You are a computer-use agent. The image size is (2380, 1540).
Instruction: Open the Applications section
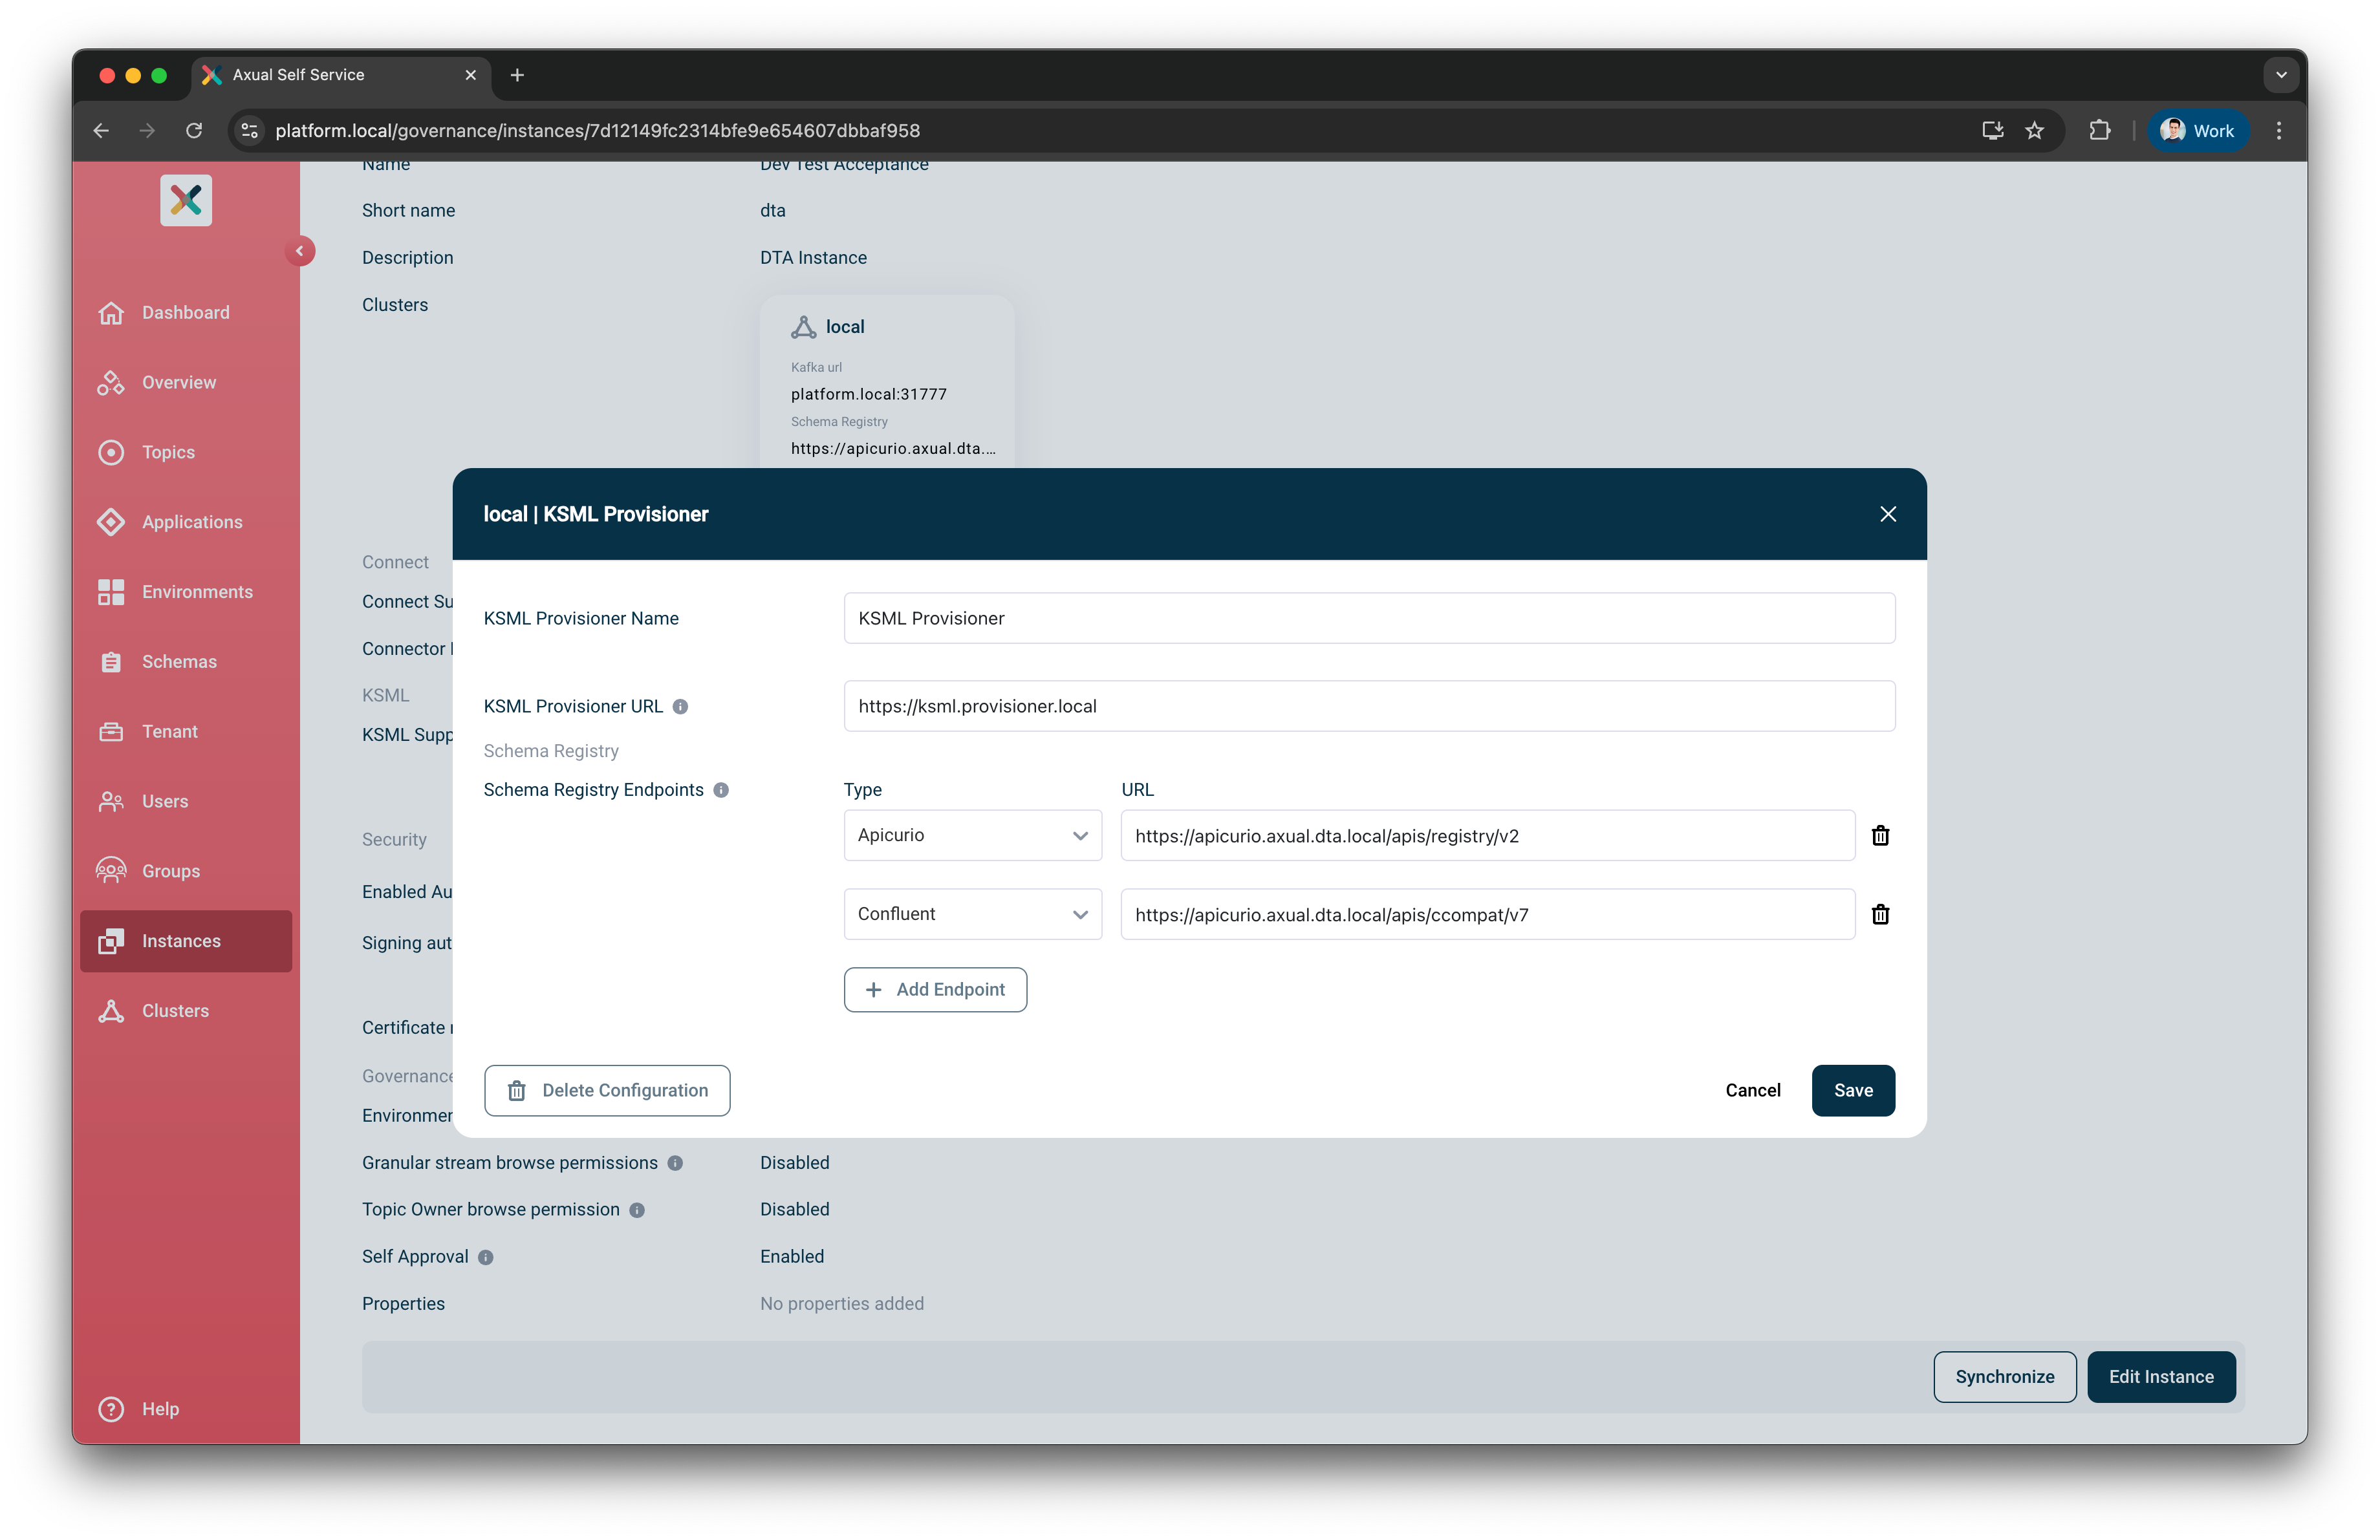pyautogui.click(x=191, y=522)
